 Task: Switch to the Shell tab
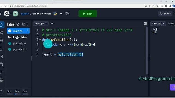171,24
